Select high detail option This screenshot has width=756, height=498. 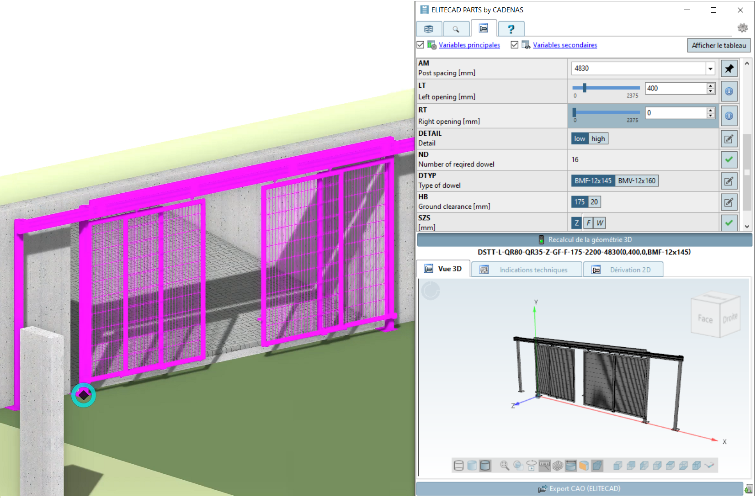click(598, 138)
